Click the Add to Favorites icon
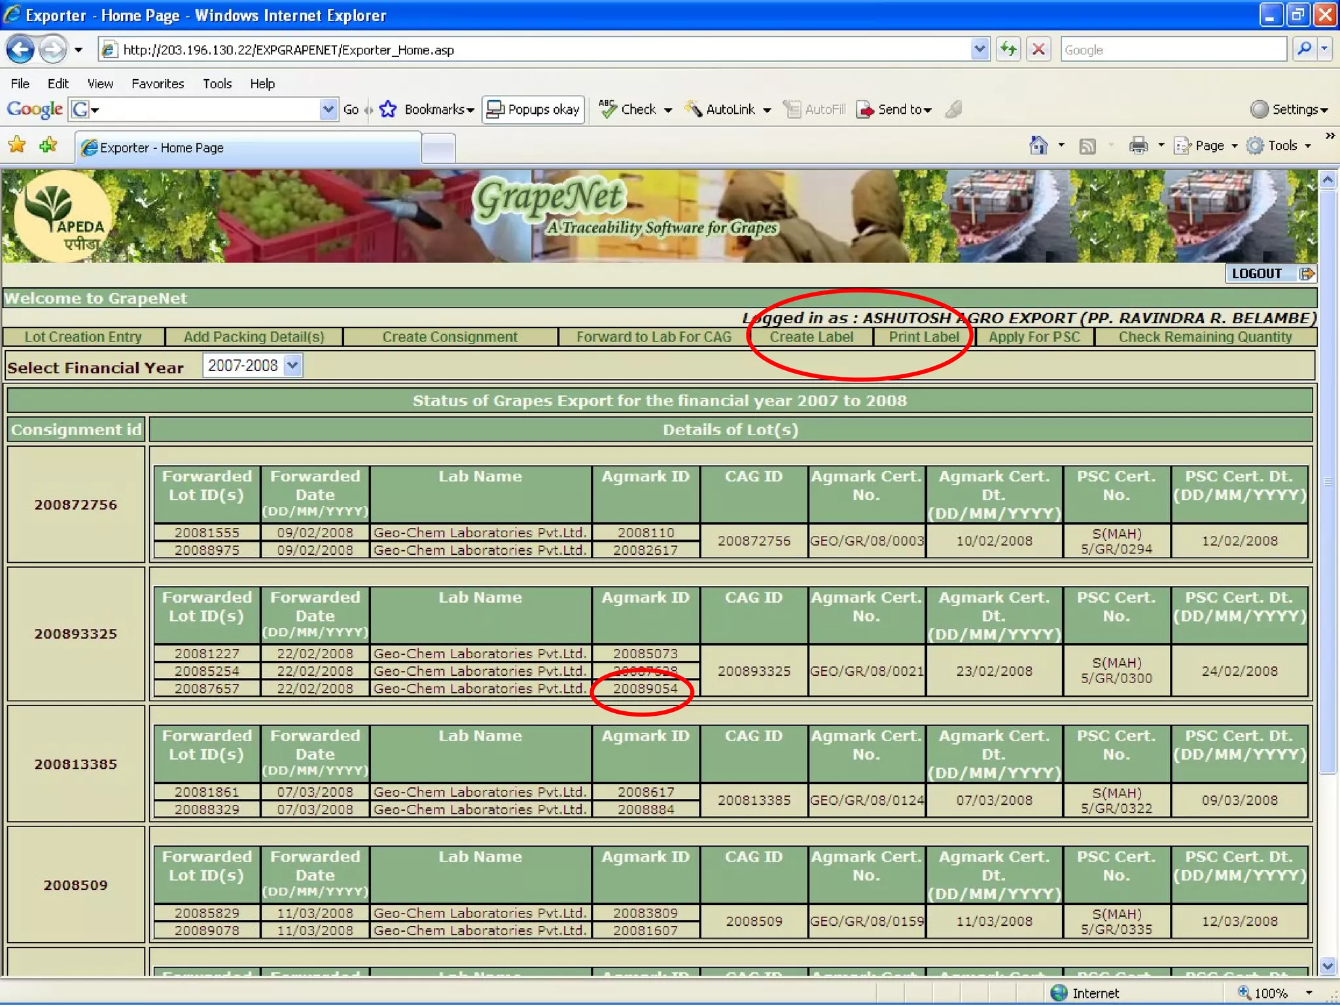 tap(48, 145)
